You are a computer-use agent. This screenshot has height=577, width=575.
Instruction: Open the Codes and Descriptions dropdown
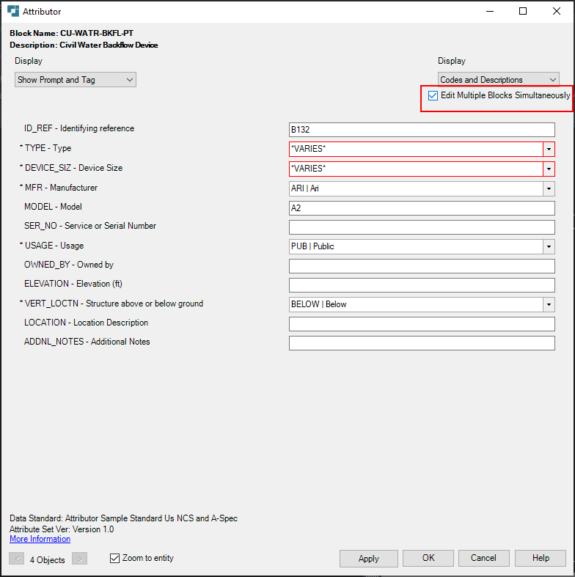tap(499, 79)
